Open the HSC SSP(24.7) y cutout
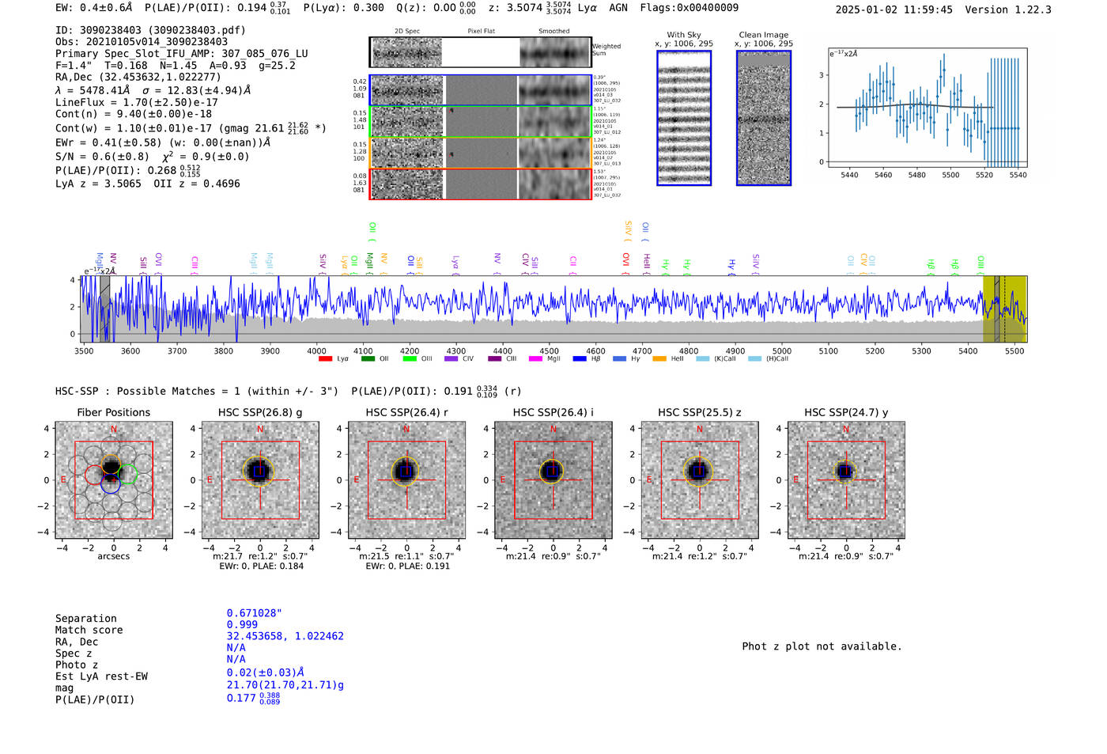This screenshot has height=754, width=1107. tap(846, 480)
